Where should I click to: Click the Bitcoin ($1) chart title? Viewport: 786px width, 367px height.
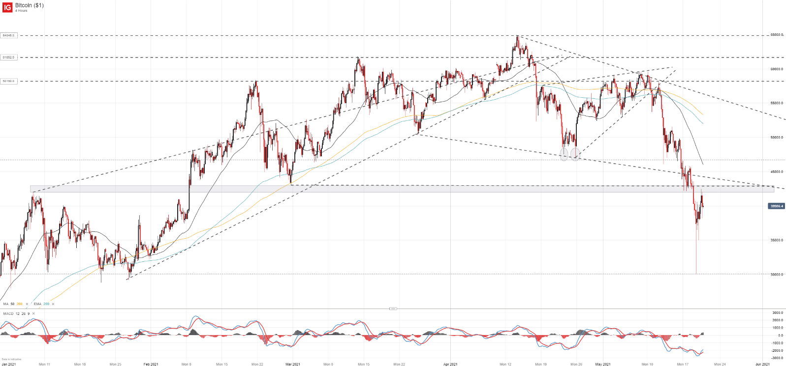click(29, 5)
